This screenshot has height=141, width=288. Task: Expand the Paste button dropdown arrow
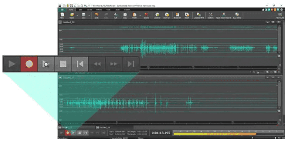(x=140, y=16)
